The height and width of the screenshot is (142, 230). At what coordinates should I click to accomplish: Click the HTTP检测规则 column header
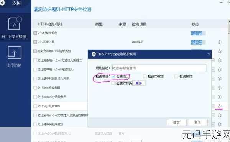click(x=50, y=24)
